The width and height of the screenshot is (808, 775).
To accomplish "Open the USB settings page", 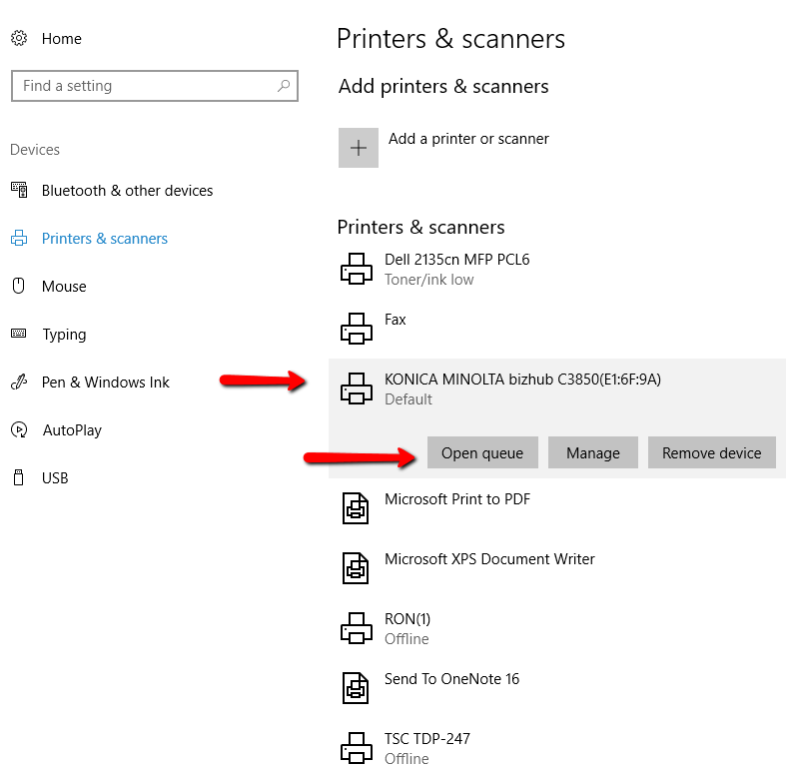I will tap(55, 478).
